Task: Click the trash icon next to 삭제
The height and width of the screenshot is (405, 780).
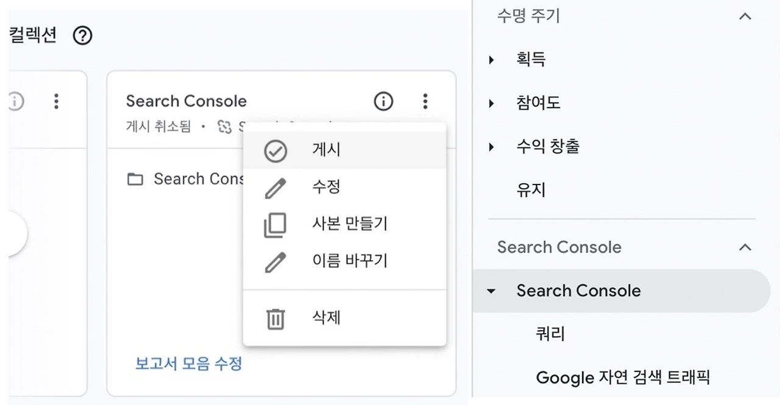Action: [x=275, y=317]
